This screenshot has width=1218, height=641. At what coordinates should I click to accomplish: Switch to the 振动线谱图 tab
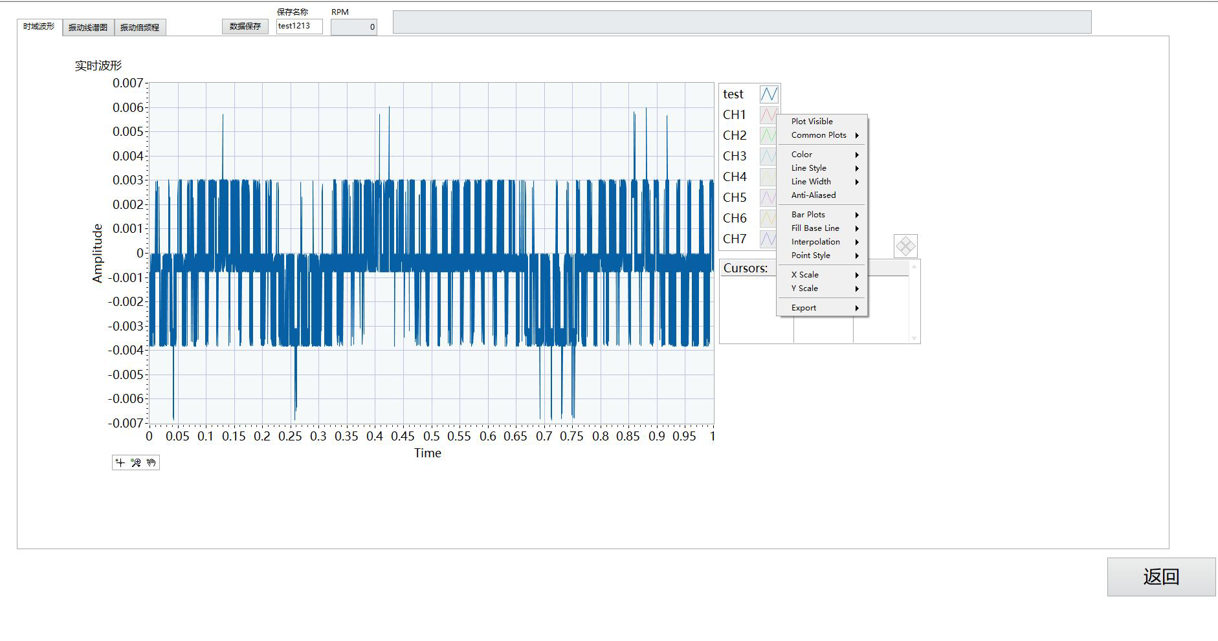[x=88, y=28]
